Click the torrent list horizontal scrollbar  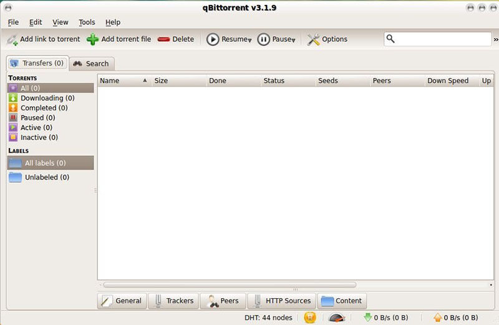click(230, 284)
